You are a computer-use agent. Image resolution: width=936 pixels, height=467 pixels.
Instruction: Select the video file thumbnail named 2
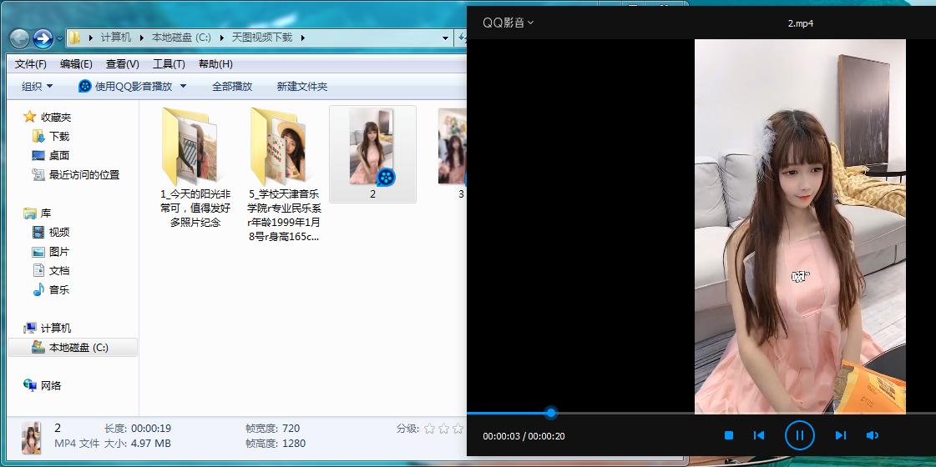(x=372, y=147)
